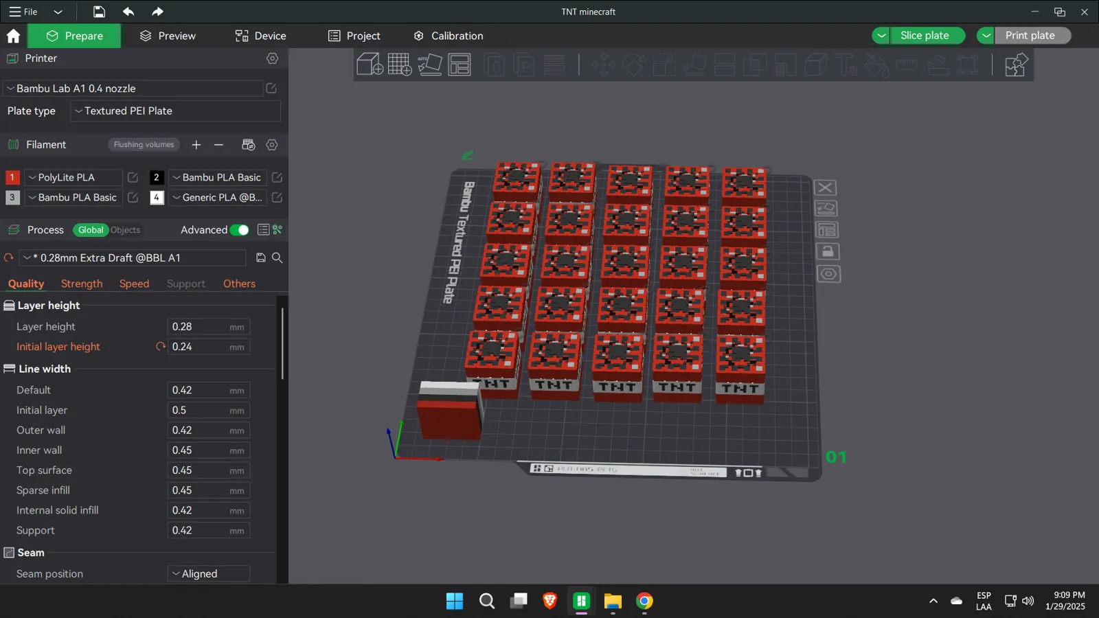
Task: Switch the process scope to Objects
Action: pos(125,230)
